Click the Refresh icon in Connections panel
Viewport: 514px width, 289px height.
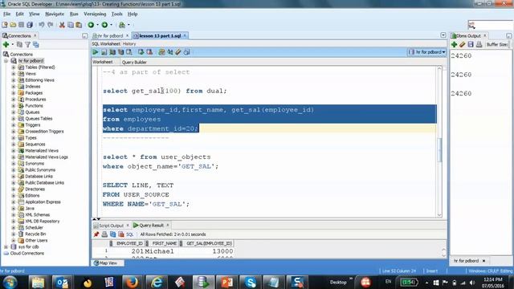[19, 45]
